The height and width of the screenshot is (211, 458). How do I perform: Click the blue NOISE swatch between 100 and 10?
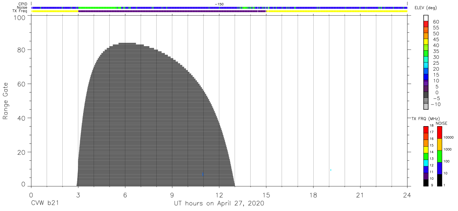(439, 168)
